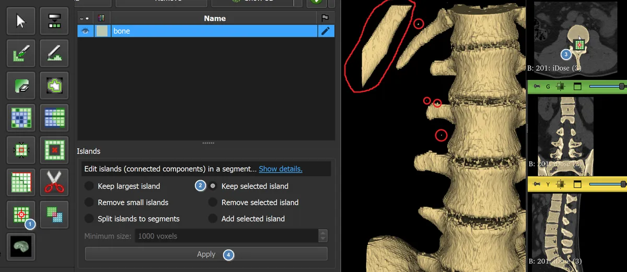Select the Scissors effect
This screenshot has width=627, height=272.
point(54,183)
